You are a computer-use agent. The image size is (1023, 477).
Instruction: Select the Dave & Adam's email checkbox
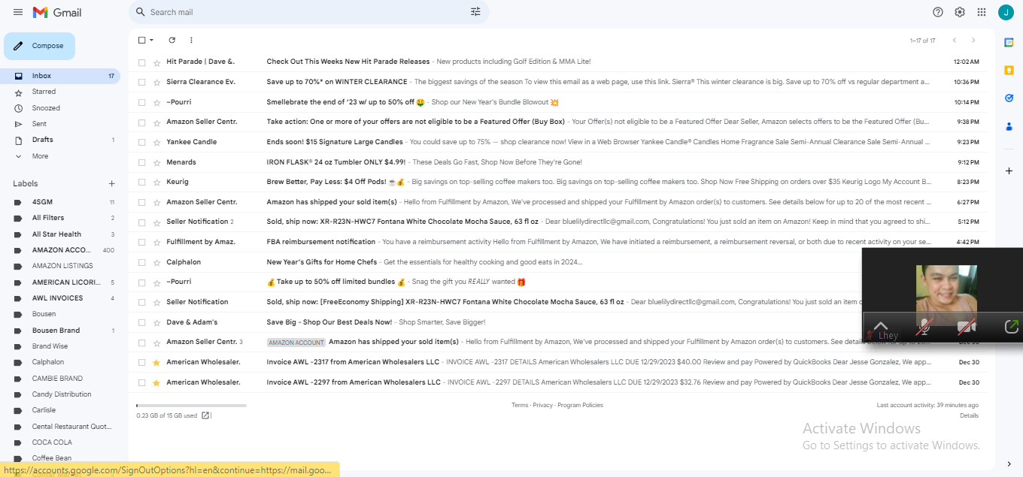141,322
